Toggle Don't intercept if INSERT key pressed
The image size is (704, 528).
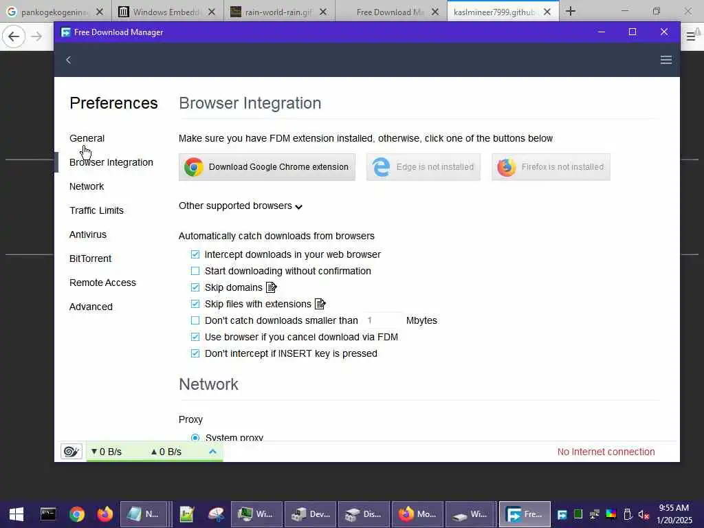(x=195, y=353)
